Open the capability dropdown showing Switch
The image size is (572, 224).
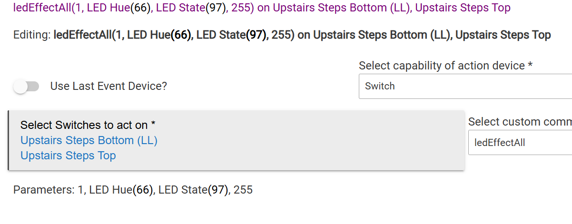(465, 87)
